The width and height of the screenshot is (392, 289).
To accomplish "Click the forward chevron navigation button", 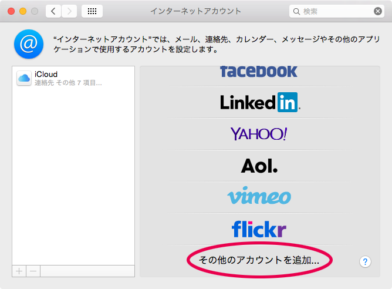I will (69, 11).
